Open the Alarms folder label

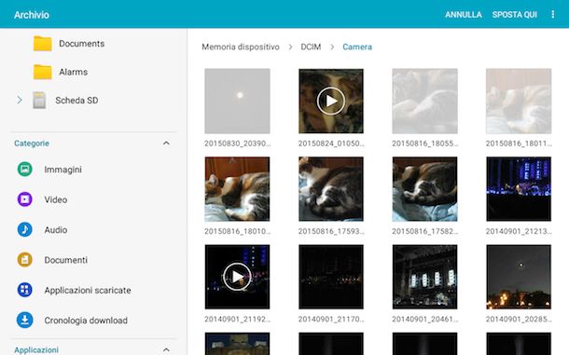click(x=74, y=72)
